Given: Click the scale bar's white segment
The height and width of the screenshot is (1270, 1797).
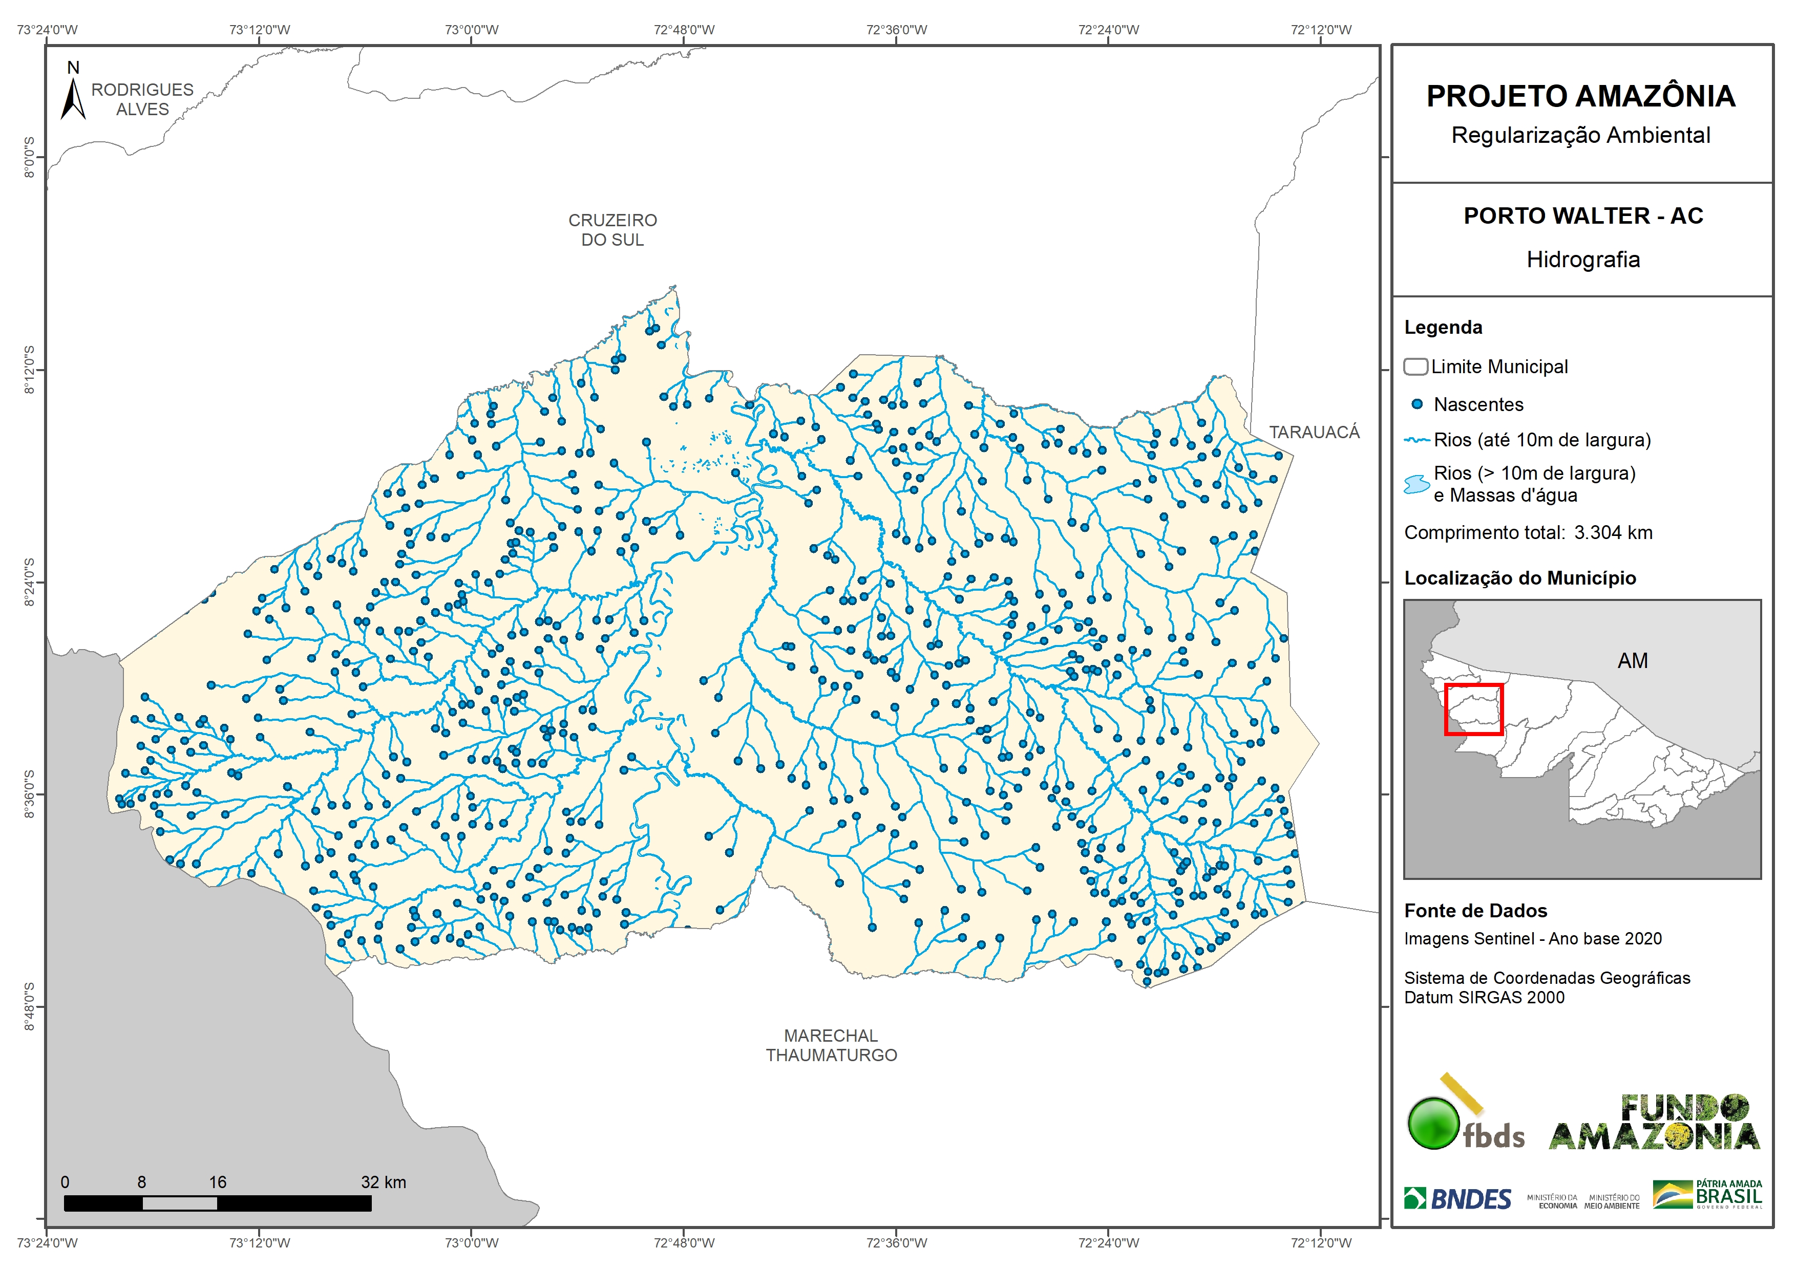Looking at the screenshot, I should click(179, 1203).
